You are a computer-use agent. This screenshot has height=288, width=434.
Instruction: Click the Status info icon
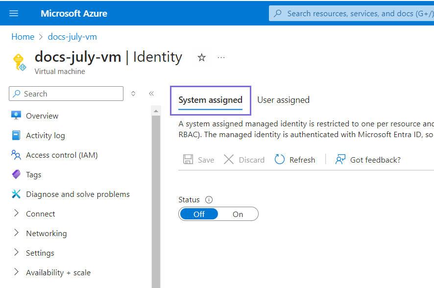209,200
